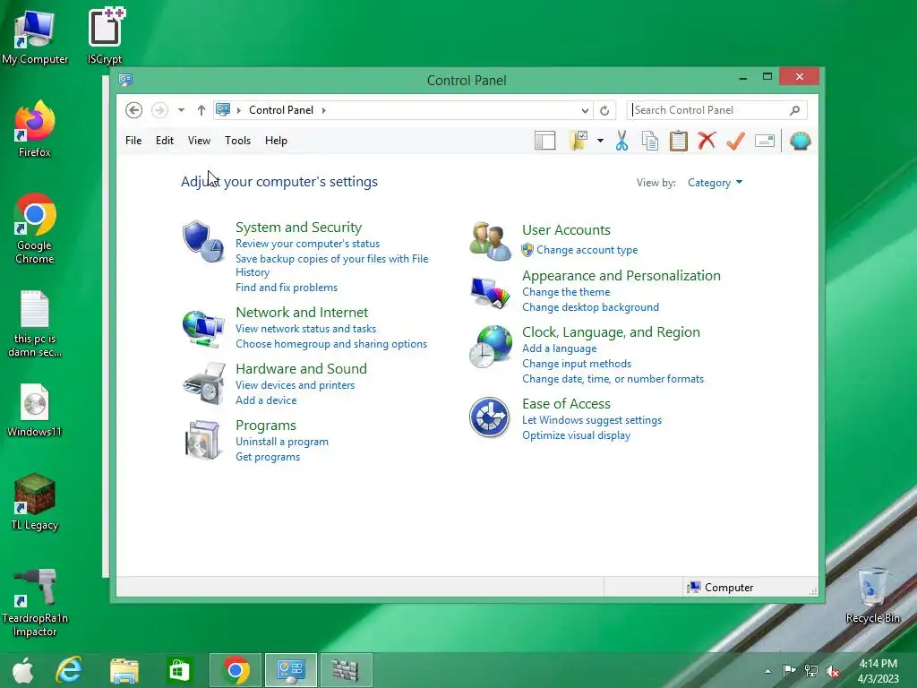Open the recent locations dropdown arrow

(181, 110)
